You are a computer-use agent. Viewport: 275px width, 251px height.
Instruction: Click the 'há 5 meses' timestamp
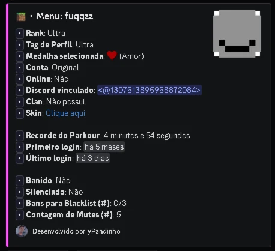pyautogui.click(x=104, y=147)
